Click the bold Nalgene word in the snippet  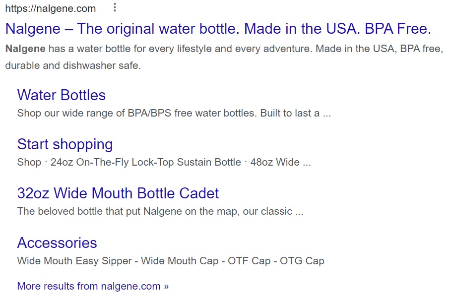pyautogui.click(x=25, y=49)
